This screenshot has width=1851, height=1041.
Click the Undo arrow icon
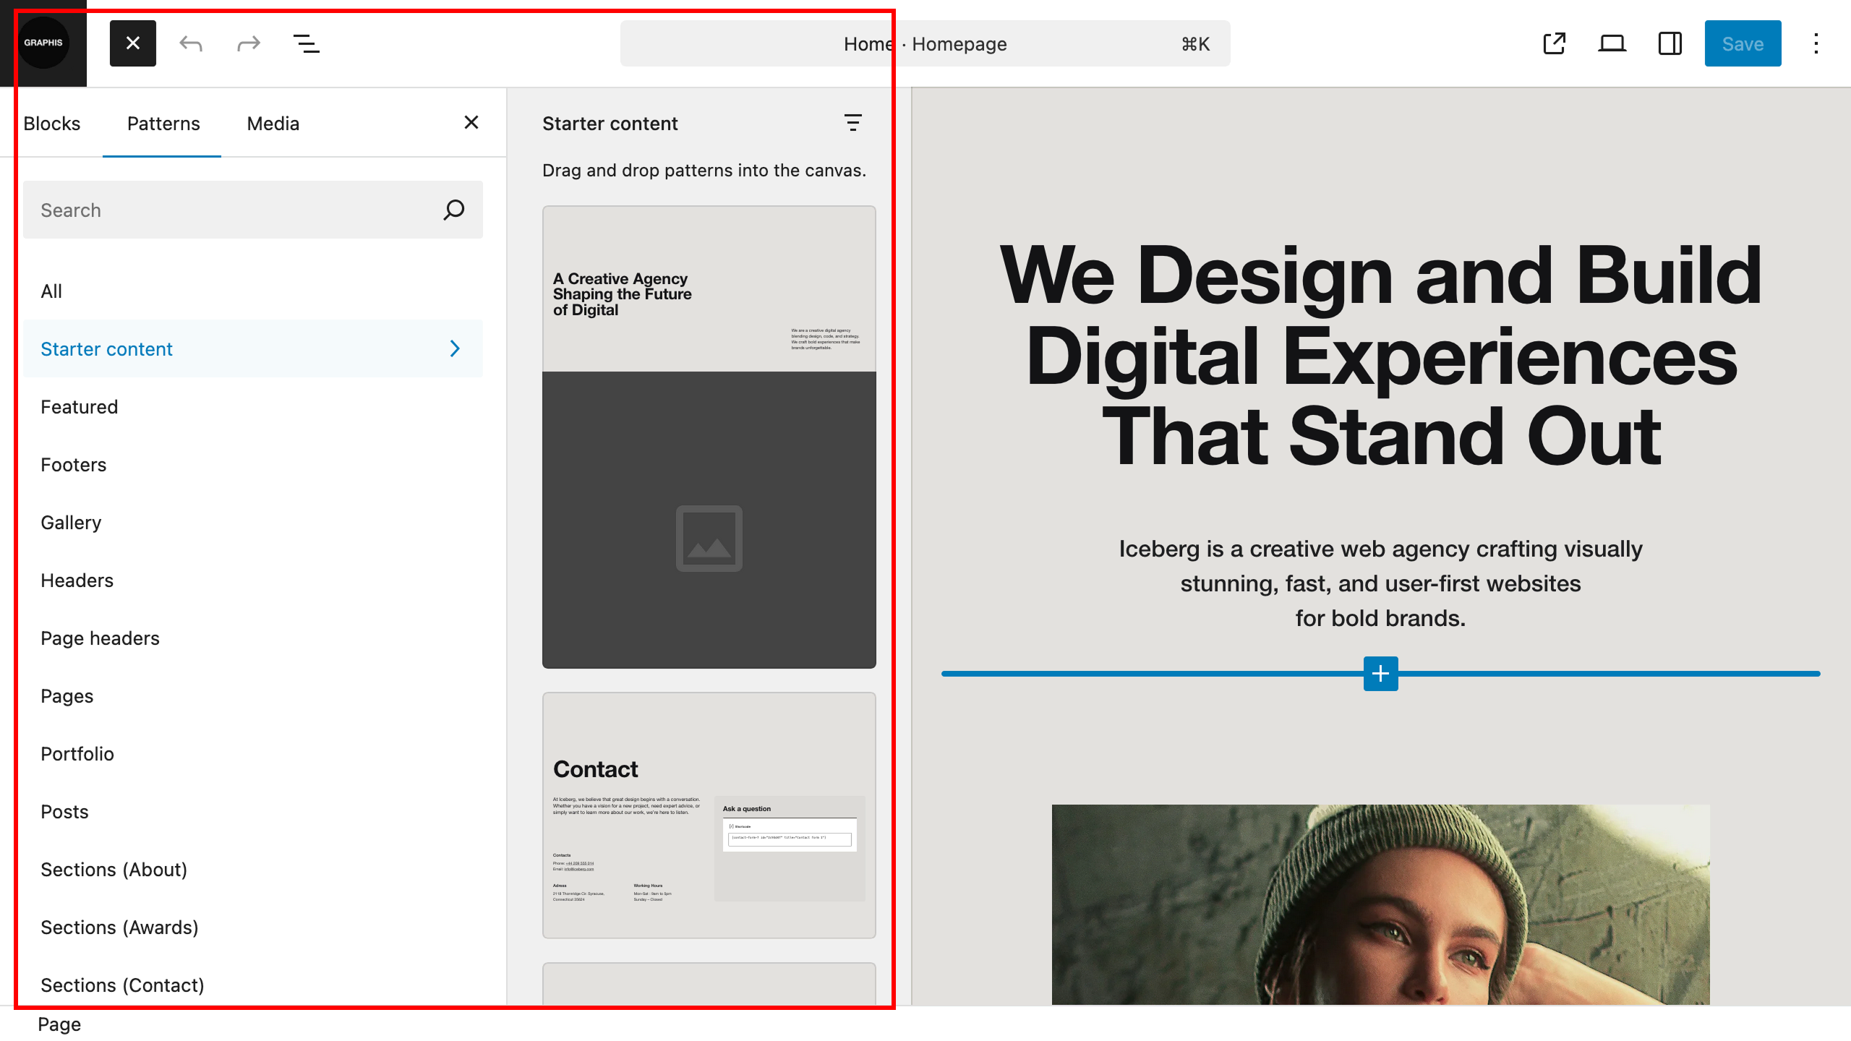click(191, 43)
